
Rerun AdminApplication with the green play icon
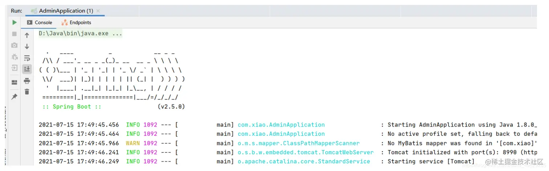15,23
